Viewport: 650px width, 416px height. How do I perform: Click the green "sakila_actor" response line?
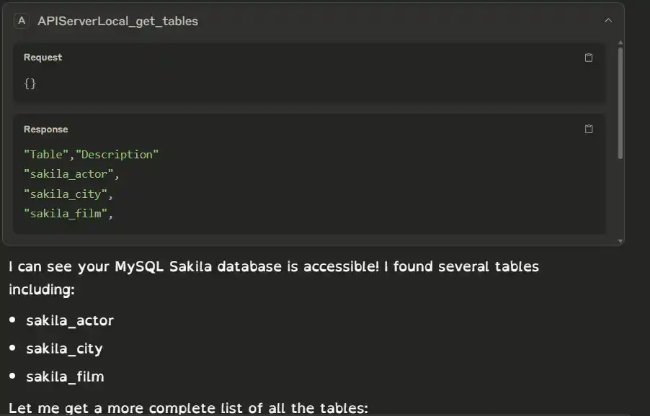(71, 174)
